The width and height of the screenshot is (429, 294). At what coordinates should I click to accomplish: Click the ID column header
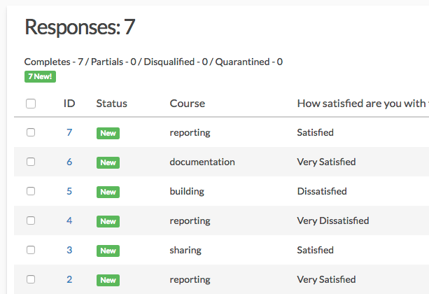point(69,104)
